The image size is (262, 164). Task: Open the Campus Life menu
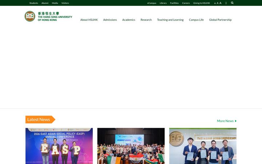click(196, 20)
